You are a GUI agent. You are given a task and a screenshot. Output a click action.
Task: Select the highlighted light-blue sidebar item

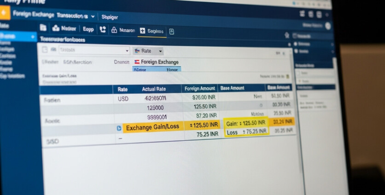tap(18, 36)
